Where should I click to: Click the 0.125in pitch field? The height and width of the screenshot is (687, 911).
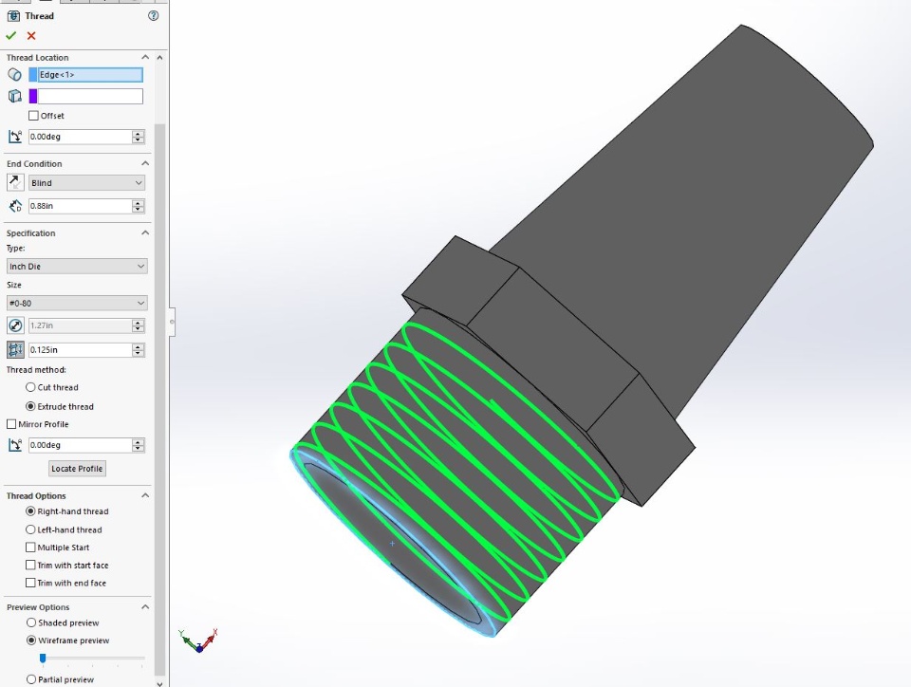(x=80, y=349)
